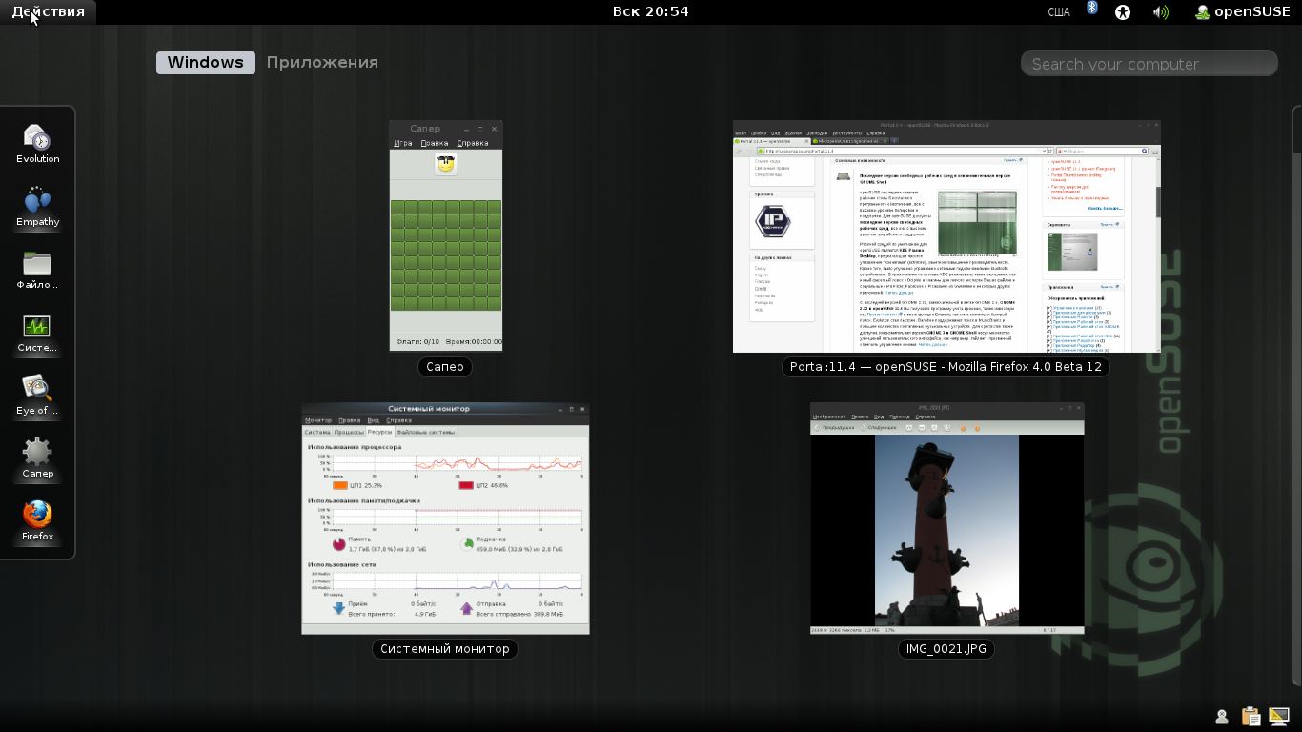Screen dimensions: 1302x732
Task: Launch Evolution from the dash
Action: point(37,143)
